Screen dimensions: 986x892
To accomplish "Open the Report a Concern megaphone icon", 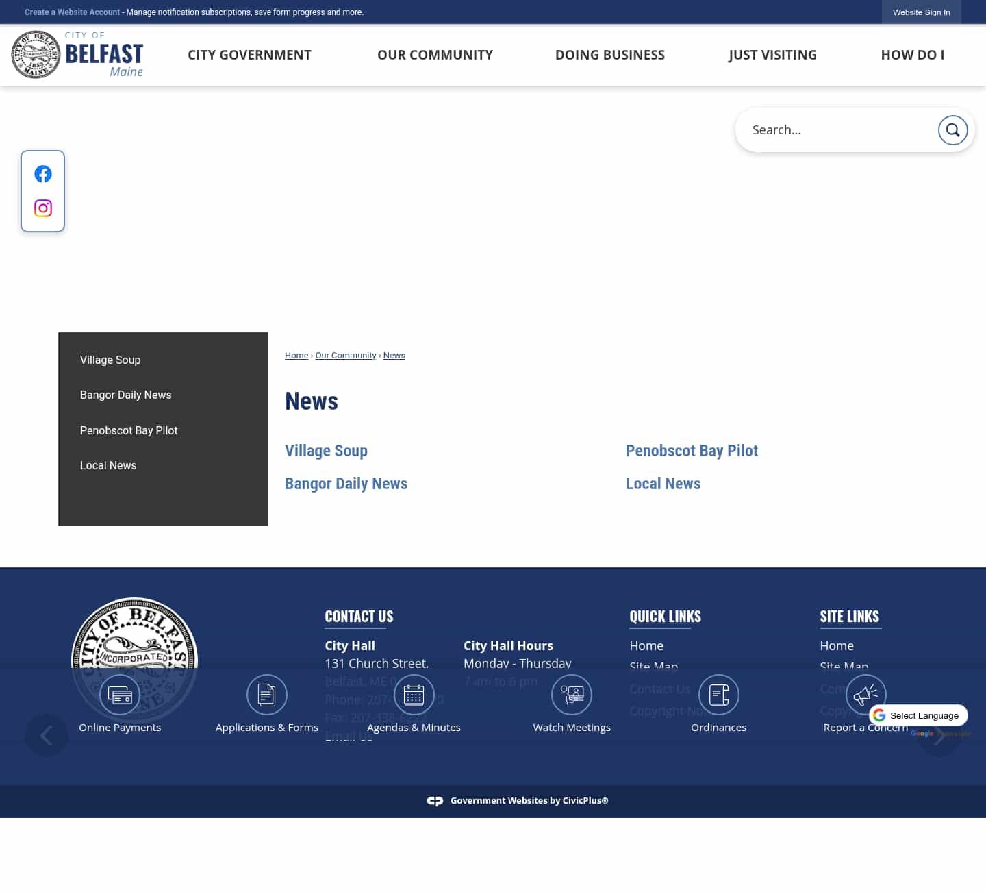I will (x=866, y=695).
